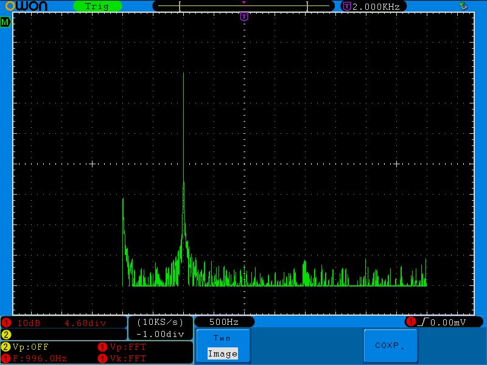
Task: Click the yellow channel 2 icon beside Vp:OFF
Action: point(6,347)
